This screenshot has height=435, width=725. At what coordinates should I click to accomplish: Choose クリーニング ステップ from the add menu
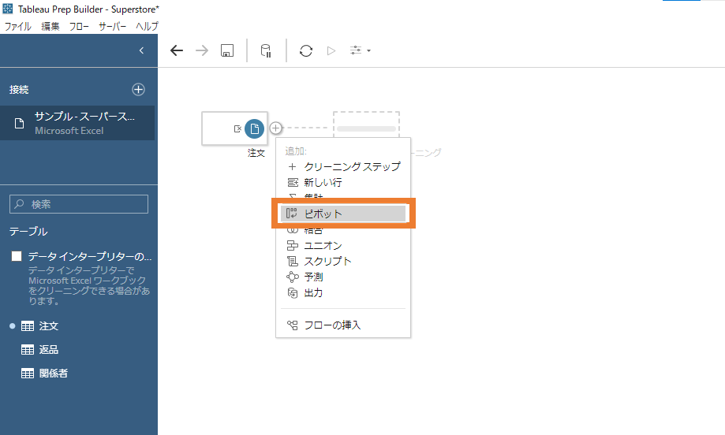pyautogui.click(x=343, y=167)
